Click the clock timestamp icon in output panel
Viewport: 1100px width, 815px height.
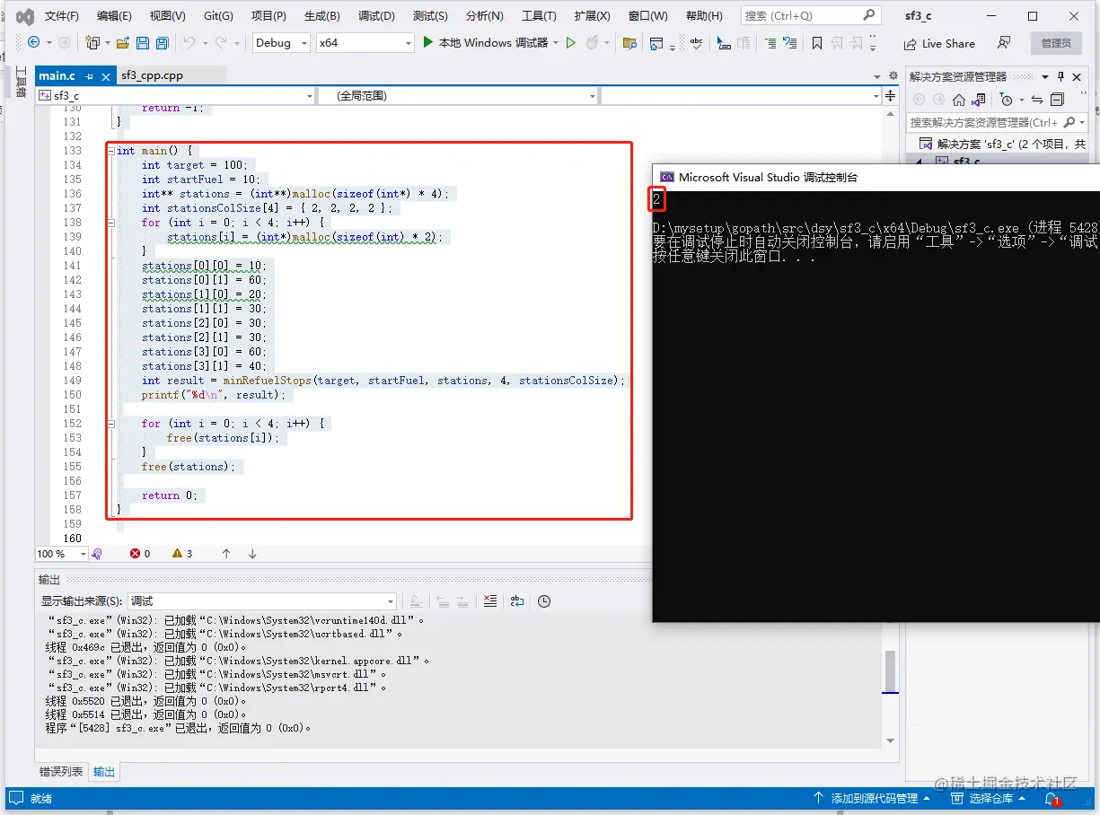point(543,601)
